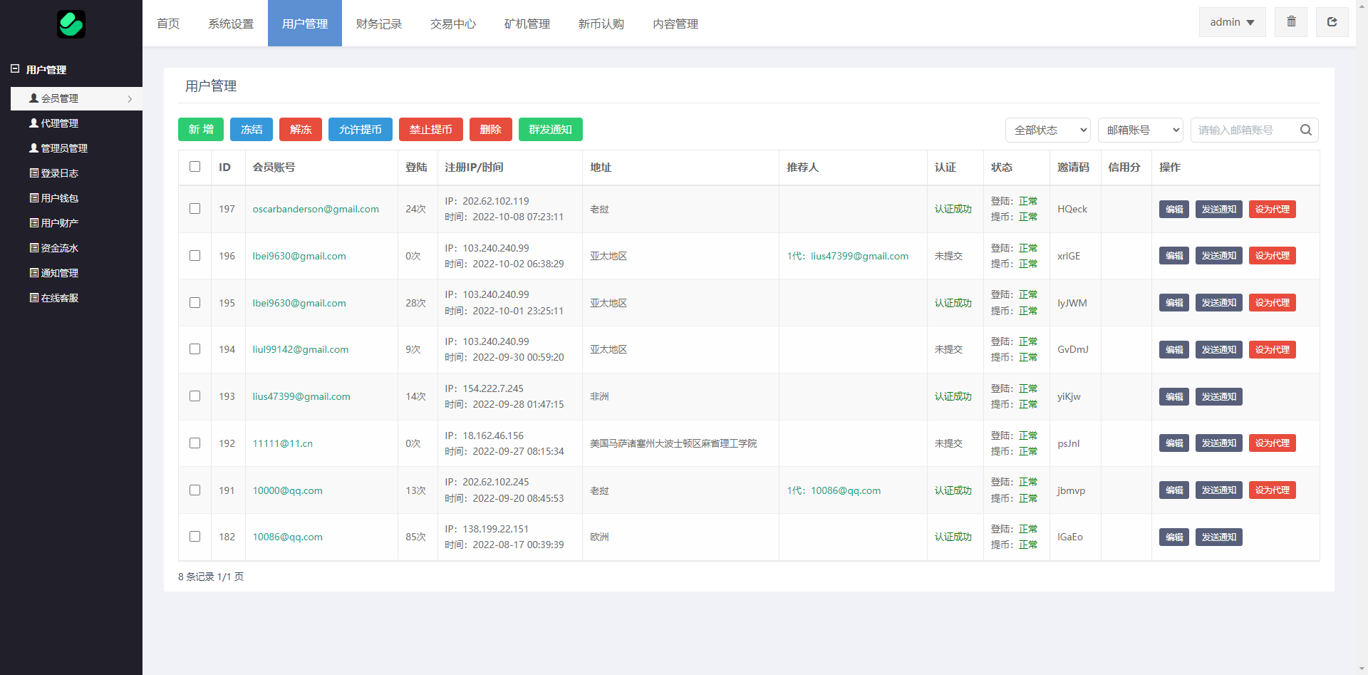Click the trash icon in the top bar
This screenshot has height=675, width=1368.
point(1291,22)
